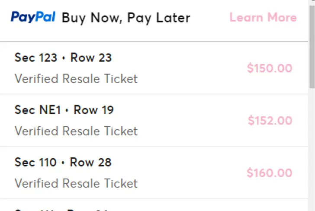Click Verified Resale Ticket under Sec 110
315x211 pixels.
click(x=76, y=183)
